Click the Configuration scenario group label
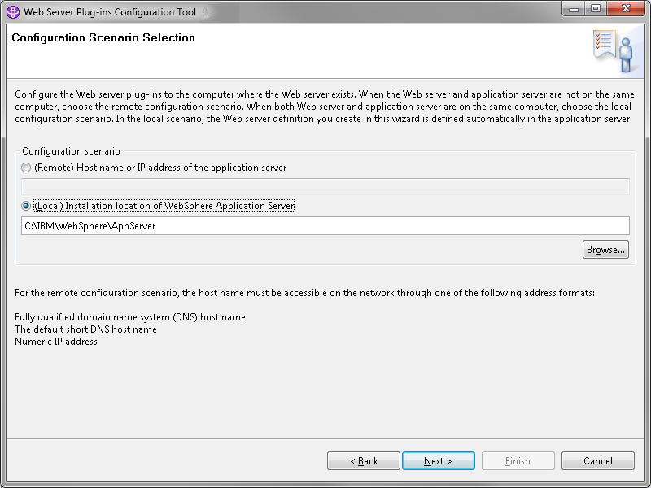 pyautogui.click(x=71, y=151)
